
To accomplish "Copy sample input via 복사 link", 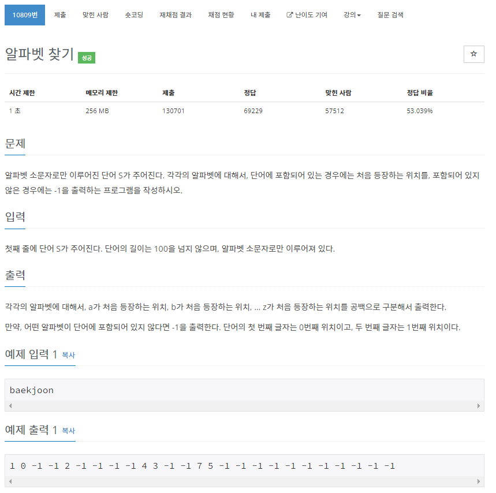I will 68,355.
